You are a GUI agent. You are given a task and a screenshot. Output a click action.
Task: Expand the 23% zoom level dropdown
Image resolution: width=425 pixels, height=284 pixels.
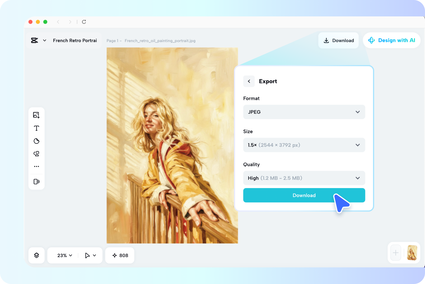(x=64, y=255)
